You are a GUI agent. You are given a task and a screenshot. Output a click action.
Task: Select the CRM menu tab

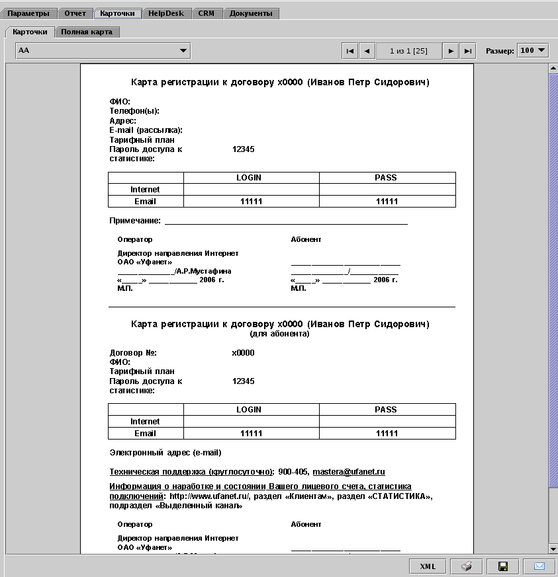pyautogui.click(x=207, y=13)
